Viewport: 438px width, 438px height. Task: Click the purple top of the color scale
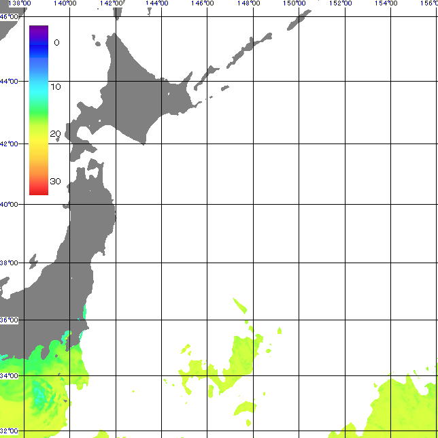(x=38, y=29)
